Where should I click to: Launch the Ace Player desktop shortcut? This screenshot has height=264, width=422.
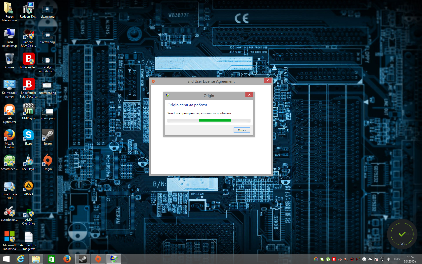tap(28, 162)
